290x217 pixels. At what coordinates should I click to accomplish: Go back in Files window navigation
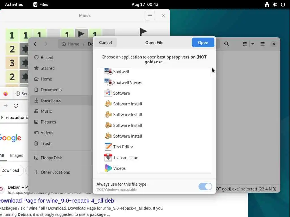point(35,44)
